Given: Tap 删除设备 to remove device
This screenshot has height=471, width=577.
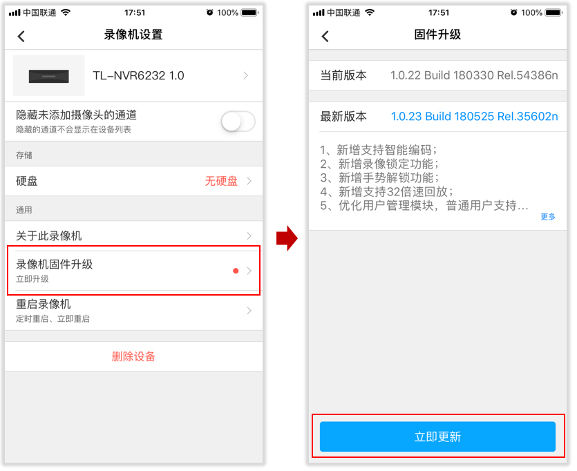Looking at the screenshot, I should pyautogui.click(x=133, y=356).
